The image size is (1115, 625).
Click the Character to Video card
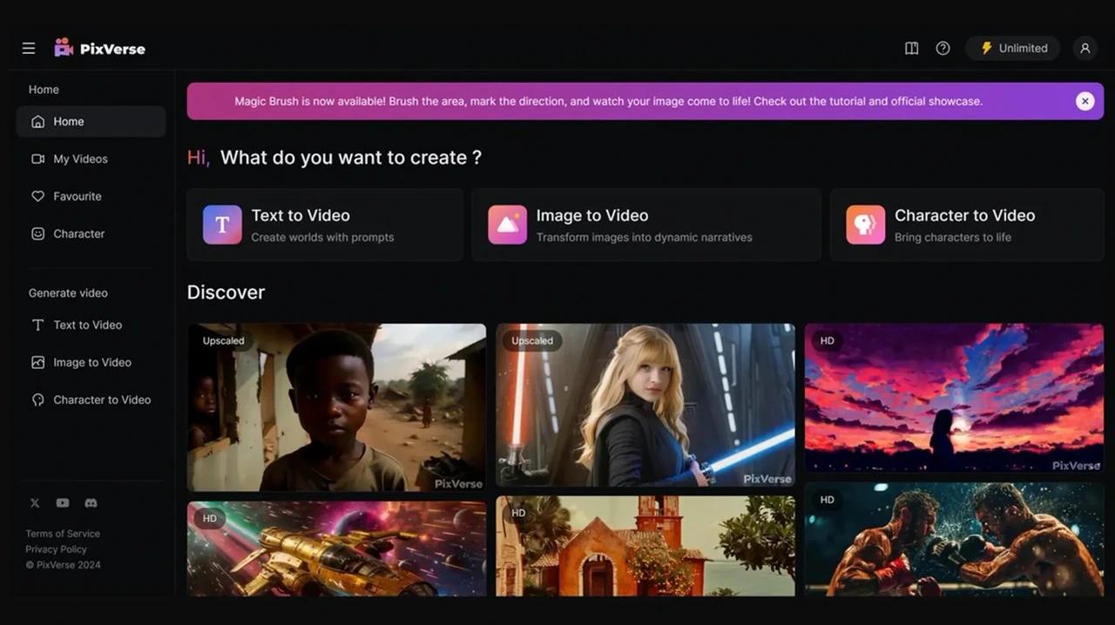[966, 225]
